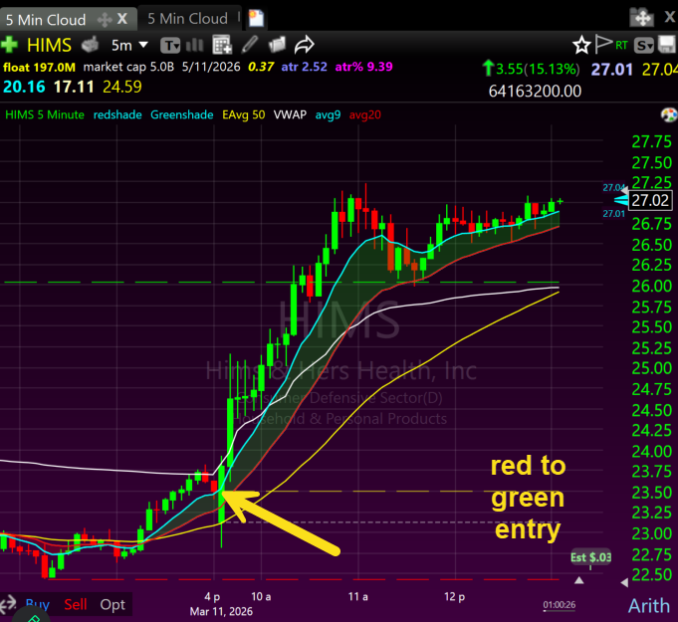The image size is (678, 622).
Task: Select the pencil drawing tool
Action: point(250,45)
